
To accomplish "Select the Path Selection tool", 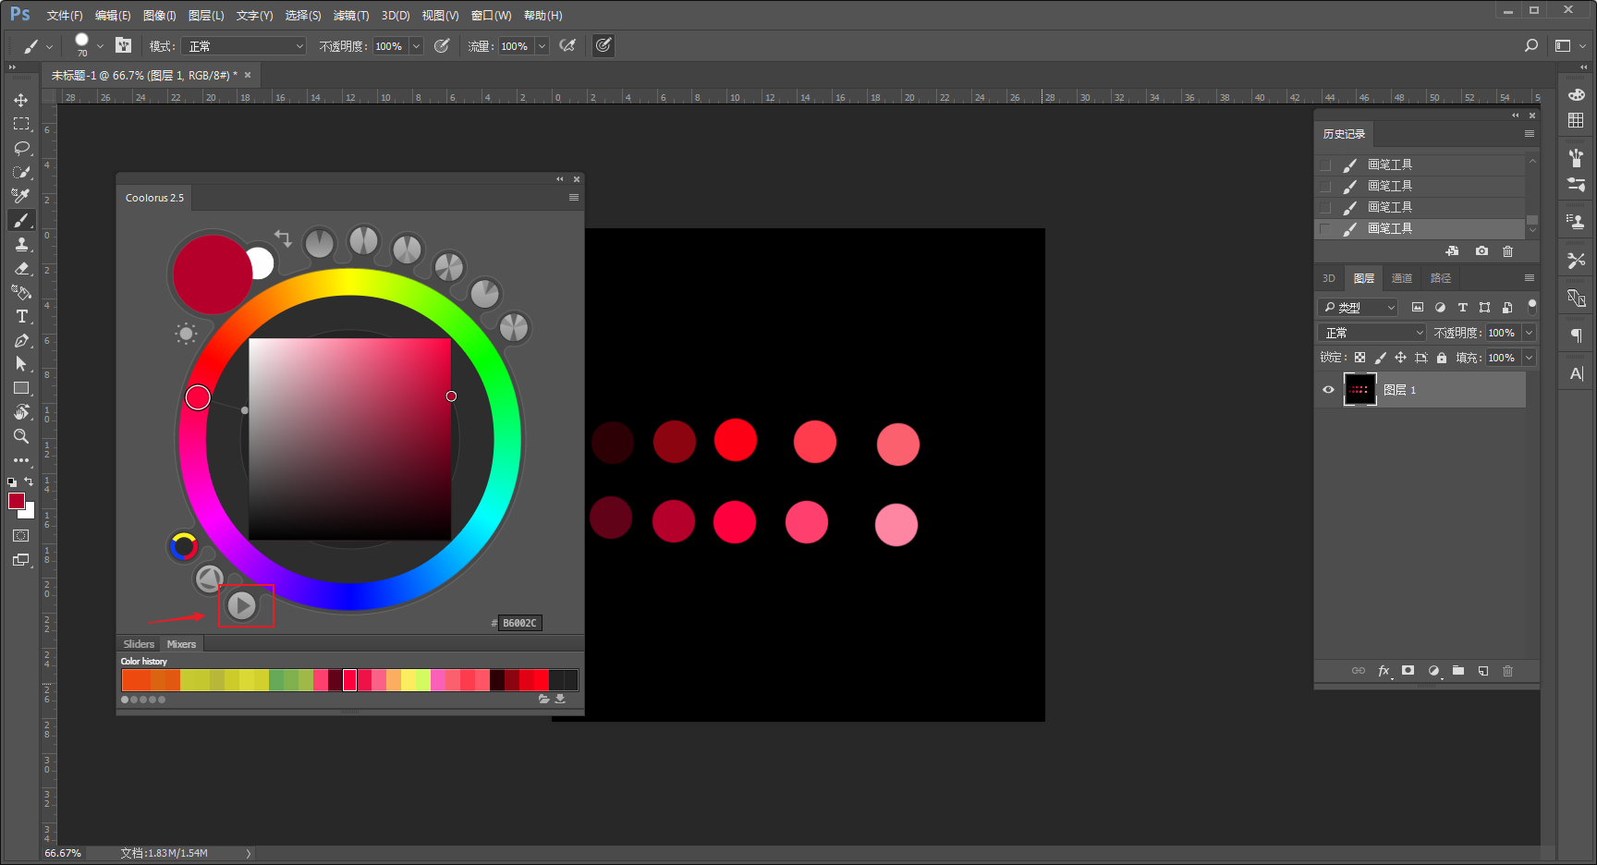I will (x=21, y=364).
